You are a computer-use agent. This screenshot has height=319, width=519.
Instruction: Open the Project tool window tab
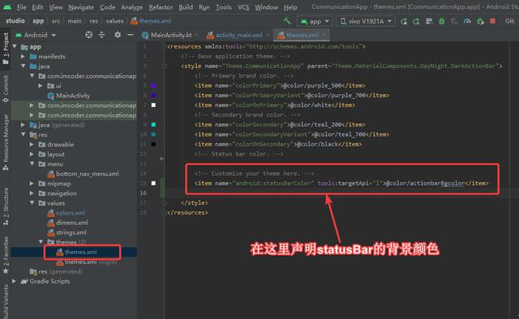(x=6, y=49)
